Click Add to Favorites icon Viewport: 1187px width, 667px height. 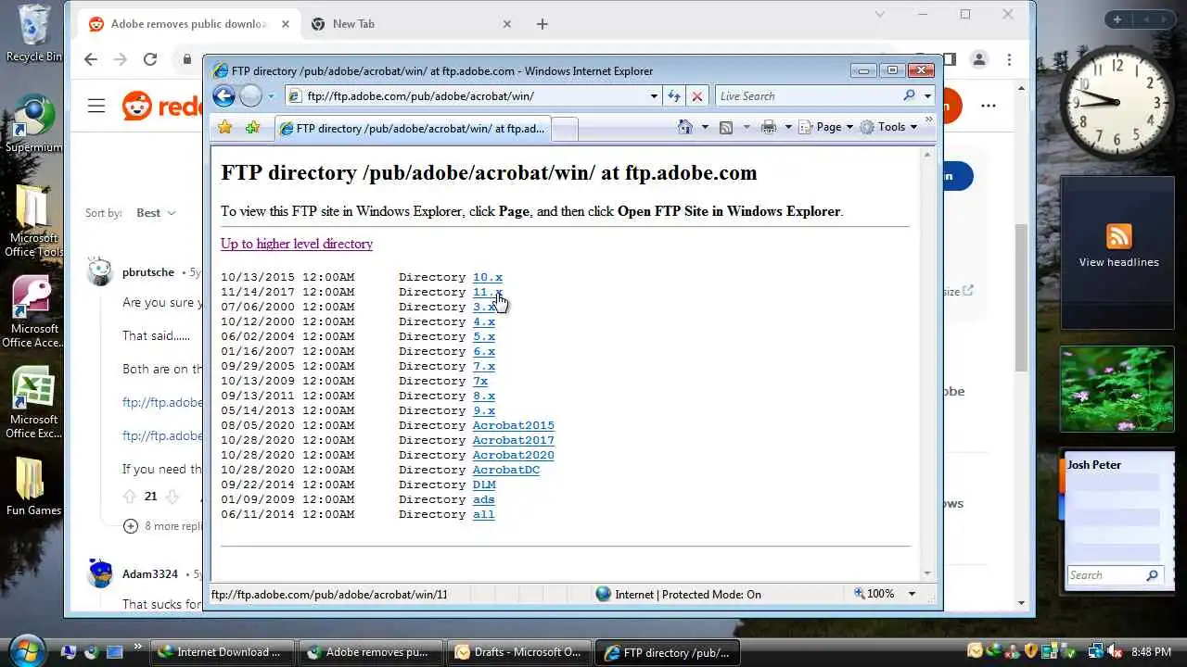tap(252, 128)
